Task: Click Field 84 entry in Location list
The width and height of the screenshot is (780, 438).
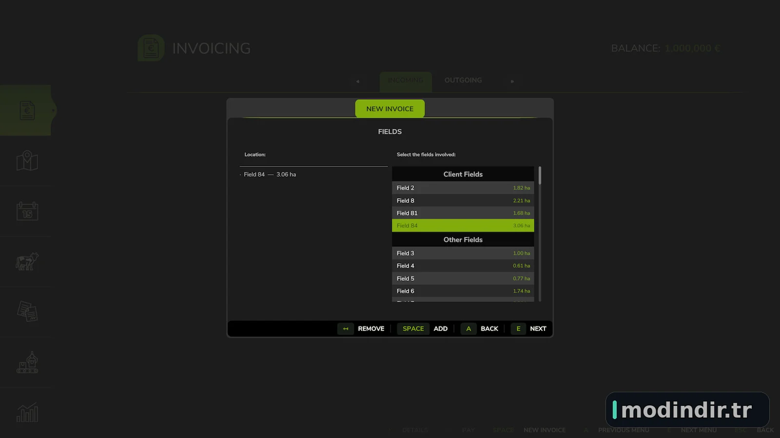Action: pyautogui.click(x=270, y=174)
